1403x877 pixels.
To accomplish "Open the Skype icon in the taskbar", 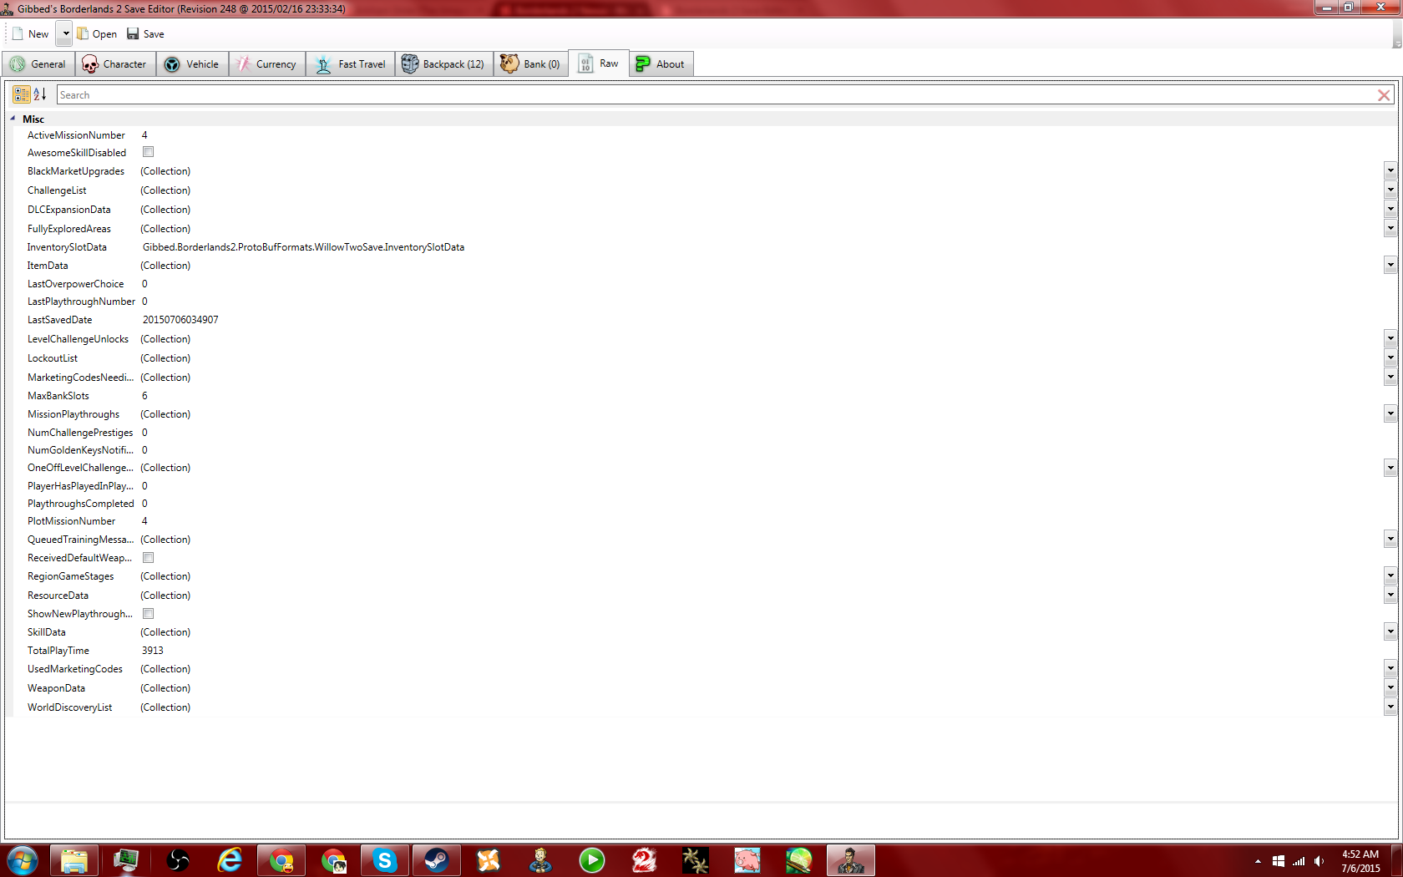I will [x=384, y=860].
